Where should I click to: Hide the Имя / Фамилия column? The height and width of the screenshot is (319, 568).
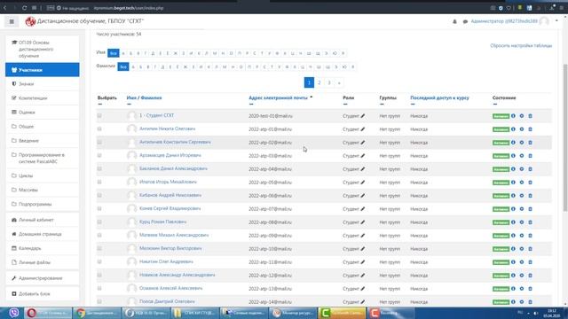(129, 105)
